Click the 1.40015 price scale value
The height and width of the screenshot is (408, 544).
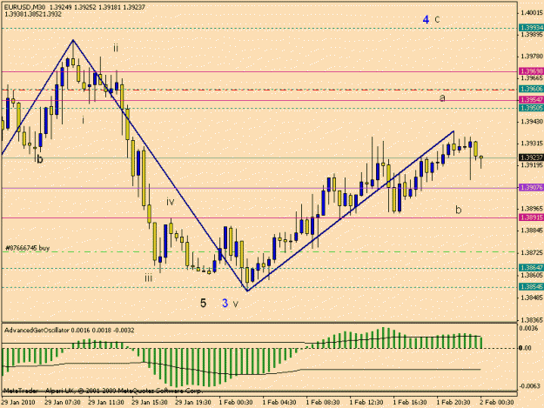(532, 13)
